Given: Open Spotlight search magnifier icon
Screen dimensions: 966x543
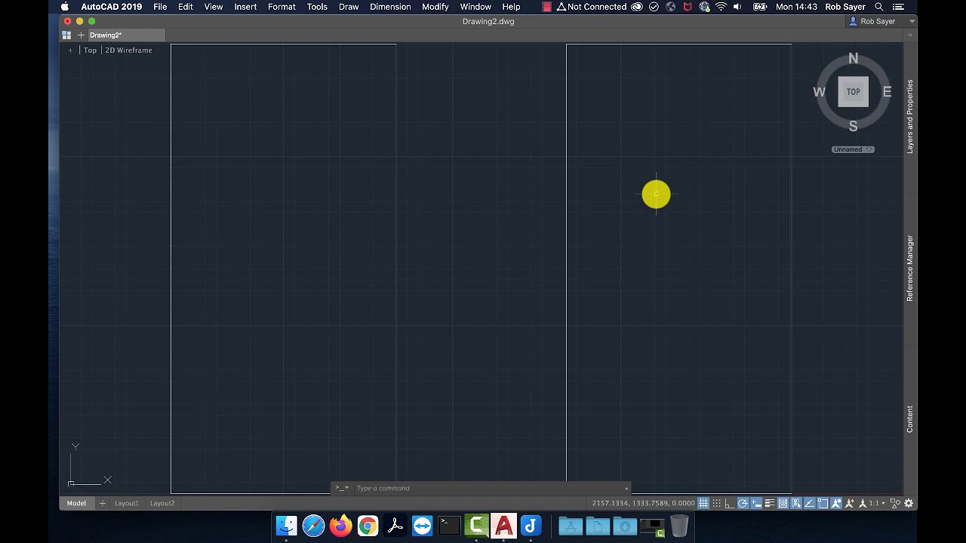Looking at the screenshot, I should click(879, 7).
